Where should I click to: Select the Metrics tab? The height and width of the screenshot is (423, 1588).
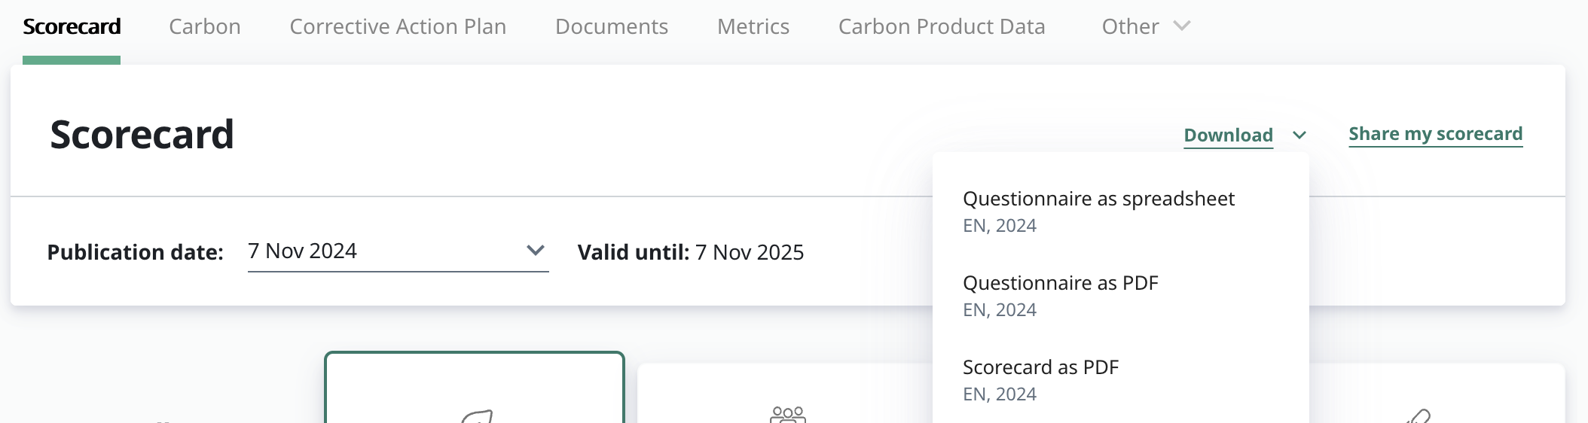(x=753, y=27)
